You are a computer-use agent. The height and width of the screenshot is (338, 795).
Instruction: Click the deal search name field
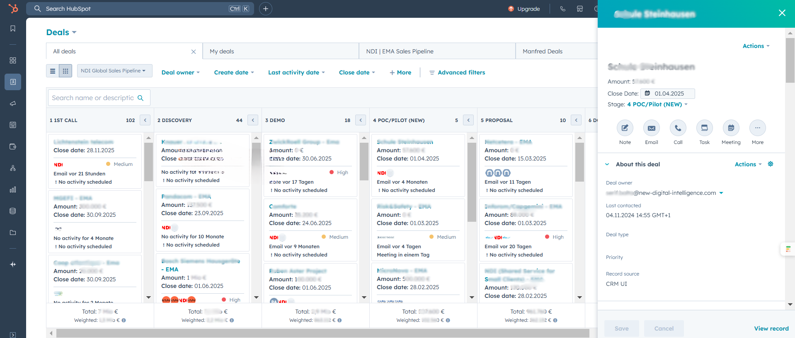[93, 98]
